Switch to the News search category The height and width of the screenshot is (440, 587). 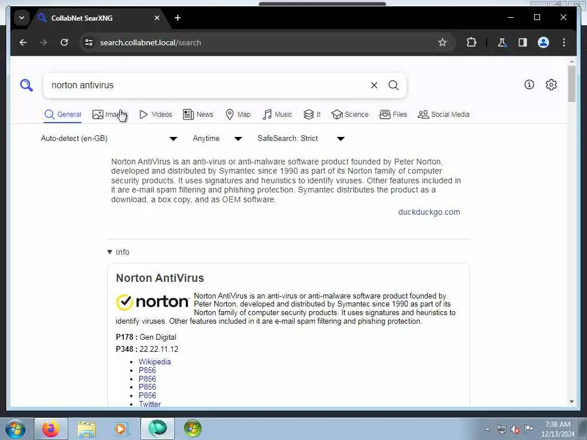coord(198,115)
